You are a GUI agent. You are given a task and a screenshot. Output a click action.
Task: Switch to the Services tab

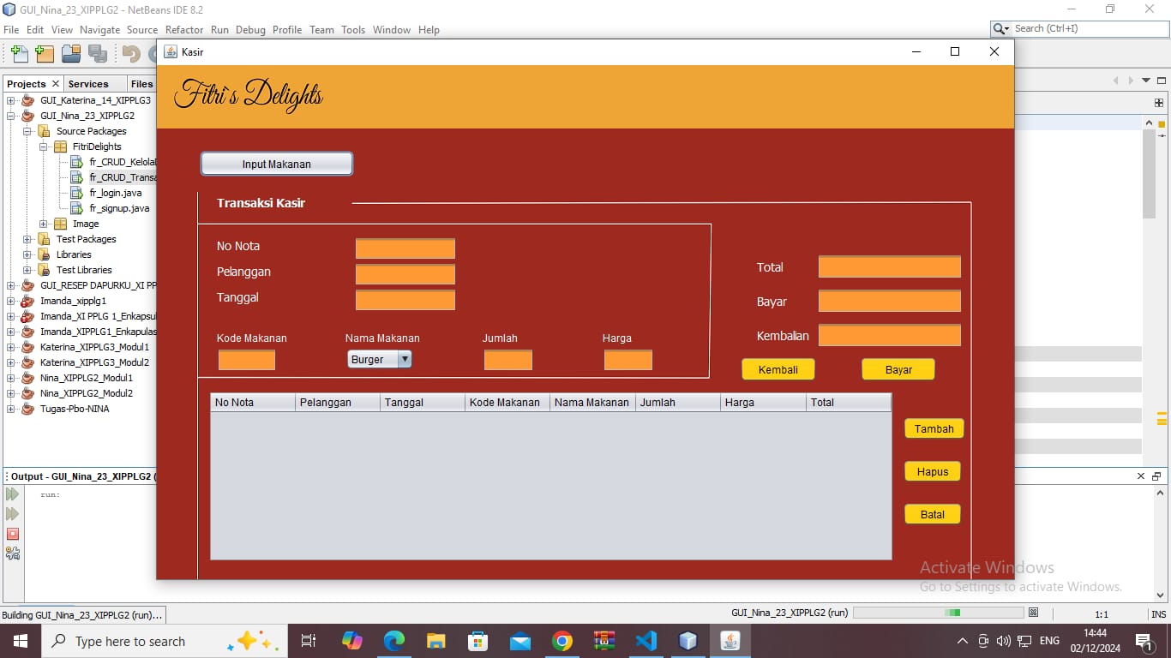point(88,84)
